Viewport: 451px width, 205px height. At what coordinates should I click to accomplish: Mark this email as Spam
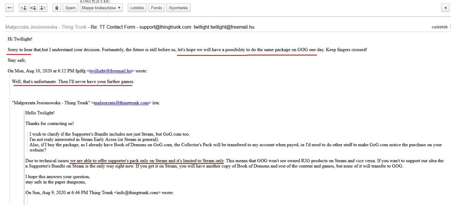(x=70, y=8)
